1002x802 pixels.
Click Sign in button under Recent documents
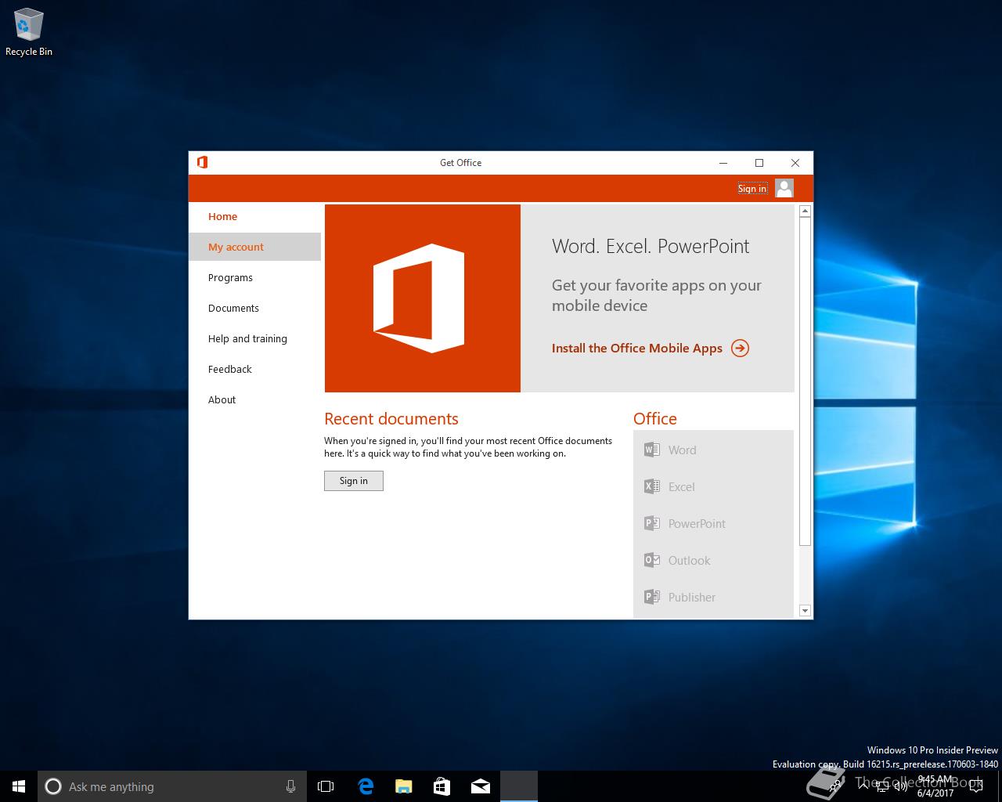354,481
